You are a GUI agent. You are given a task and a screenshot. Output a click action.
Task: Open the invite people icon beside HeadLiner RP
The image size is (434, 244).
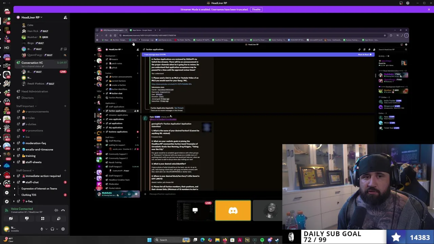click(65, 17)
